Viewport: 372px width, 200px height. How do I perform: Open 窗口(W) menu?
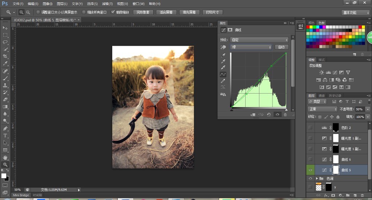[x=138, y=4]
